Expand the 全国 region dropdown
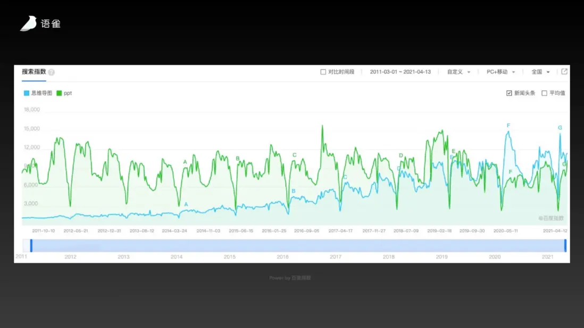The height and width of the screenshot is (328, 584). (x=540, y=72)
